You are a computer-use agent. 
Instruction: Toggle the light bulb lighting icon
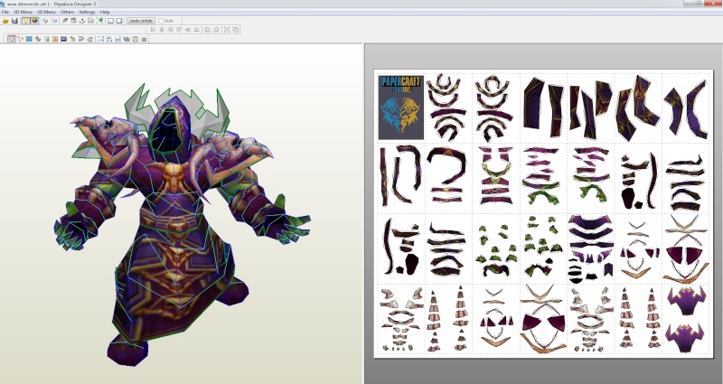pos(26,21)
